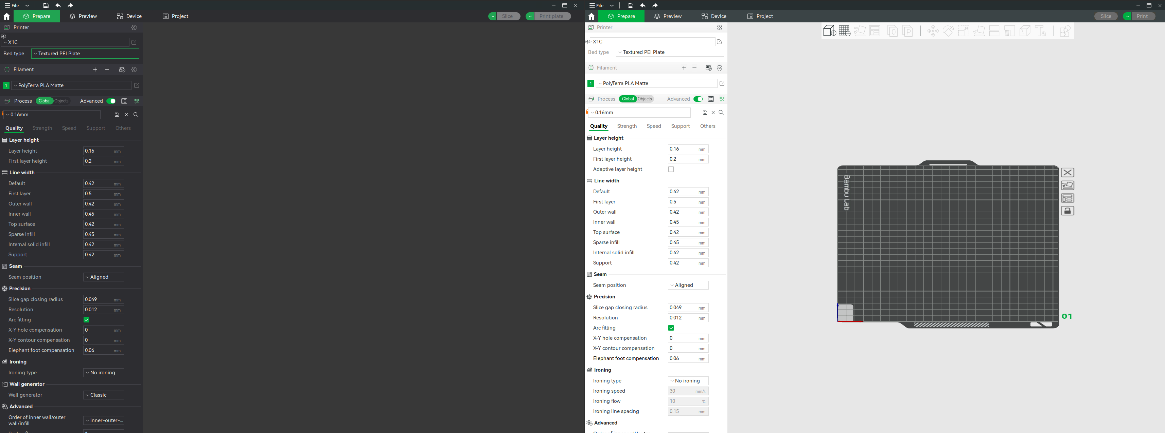Select the Rotate tool
This screenshot has height=433, width=1165.
coord(948,31)
